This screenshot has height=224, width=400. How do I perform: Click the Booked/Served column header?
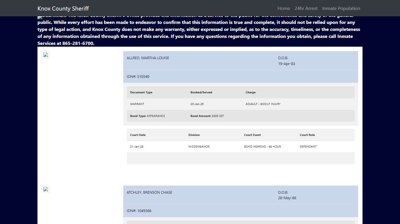201,92
